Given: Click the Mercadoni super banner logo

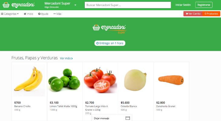Looking at the screenshot, I should point(110,29).
